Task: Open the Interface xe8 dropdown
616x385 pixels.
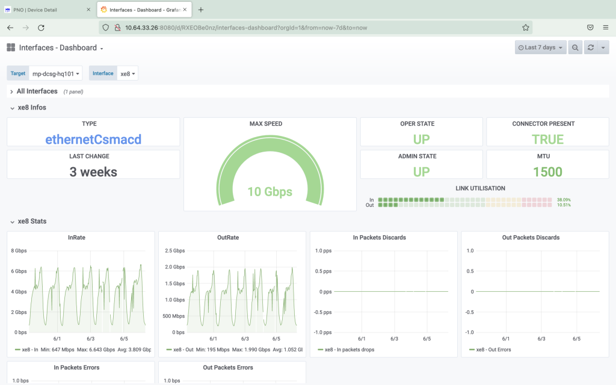Action: 128,73
